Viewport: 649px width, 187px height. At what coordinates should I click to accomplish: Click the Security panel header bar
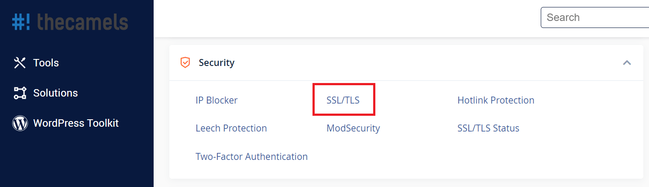click(406, 63)
